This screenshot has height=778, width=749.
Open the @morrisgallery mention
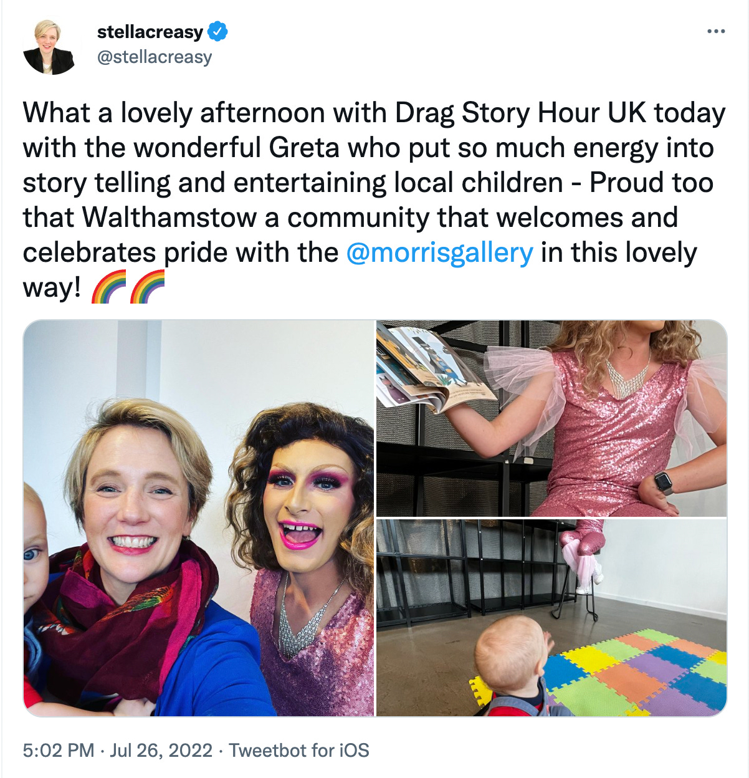(x=439, y=253)
